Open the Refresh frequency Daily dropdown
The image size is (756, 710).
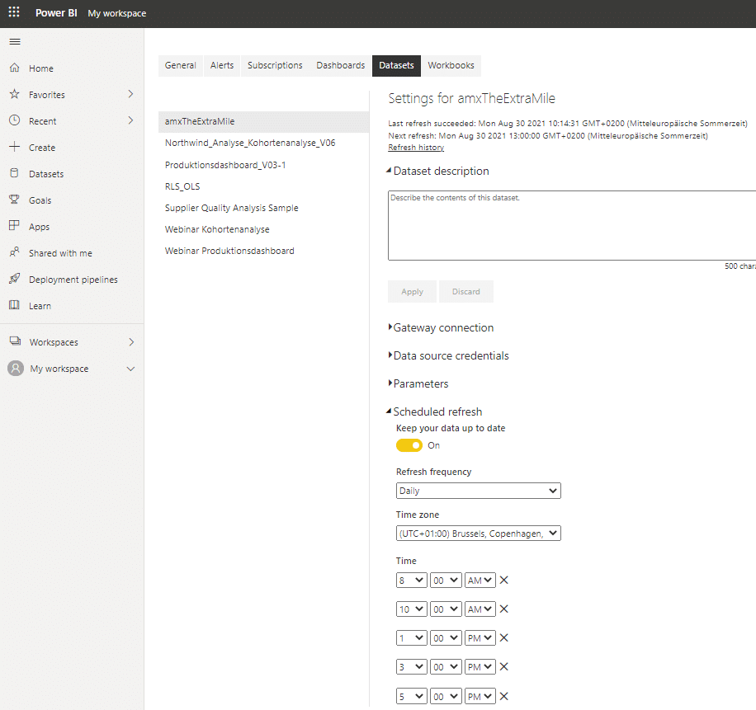(x=479, y=491)
